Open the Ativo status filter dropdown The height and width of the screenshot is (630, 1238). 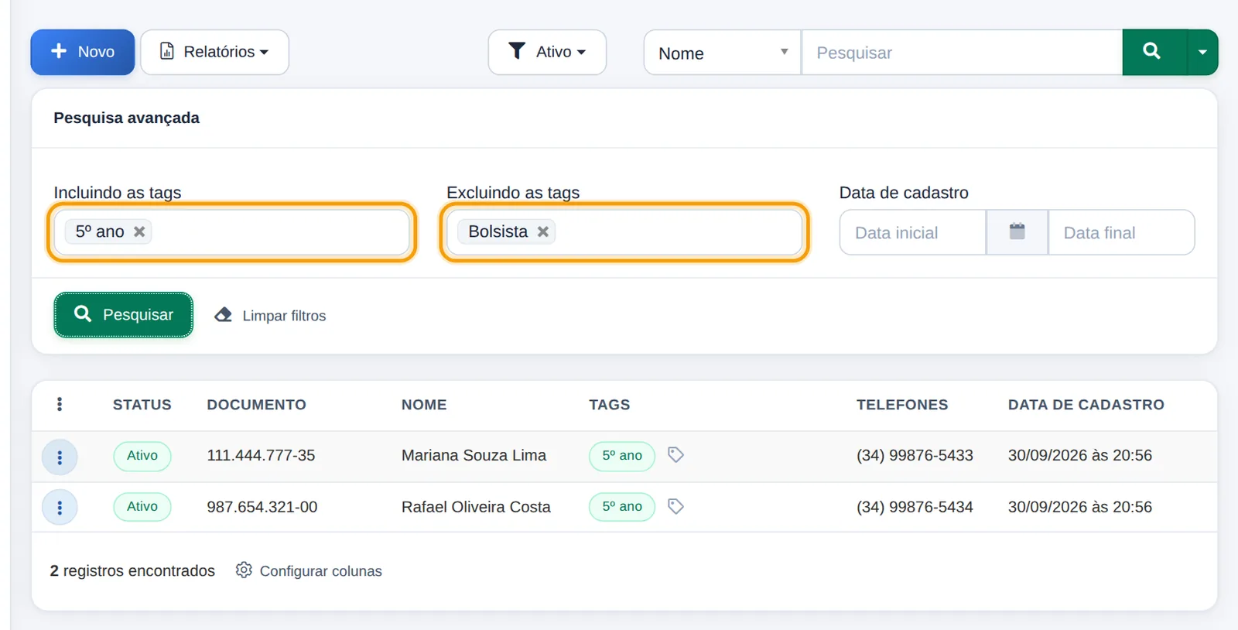547,52
